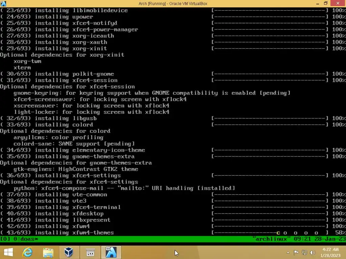Click the 'installing libgusb' line
346x259 pixels.
point(48,118)
